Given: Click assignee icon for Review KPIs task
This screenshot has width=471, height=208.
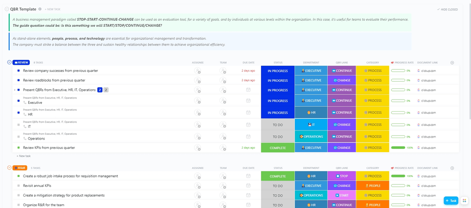Looking at the screenshot, I should [x=198, y=147].
